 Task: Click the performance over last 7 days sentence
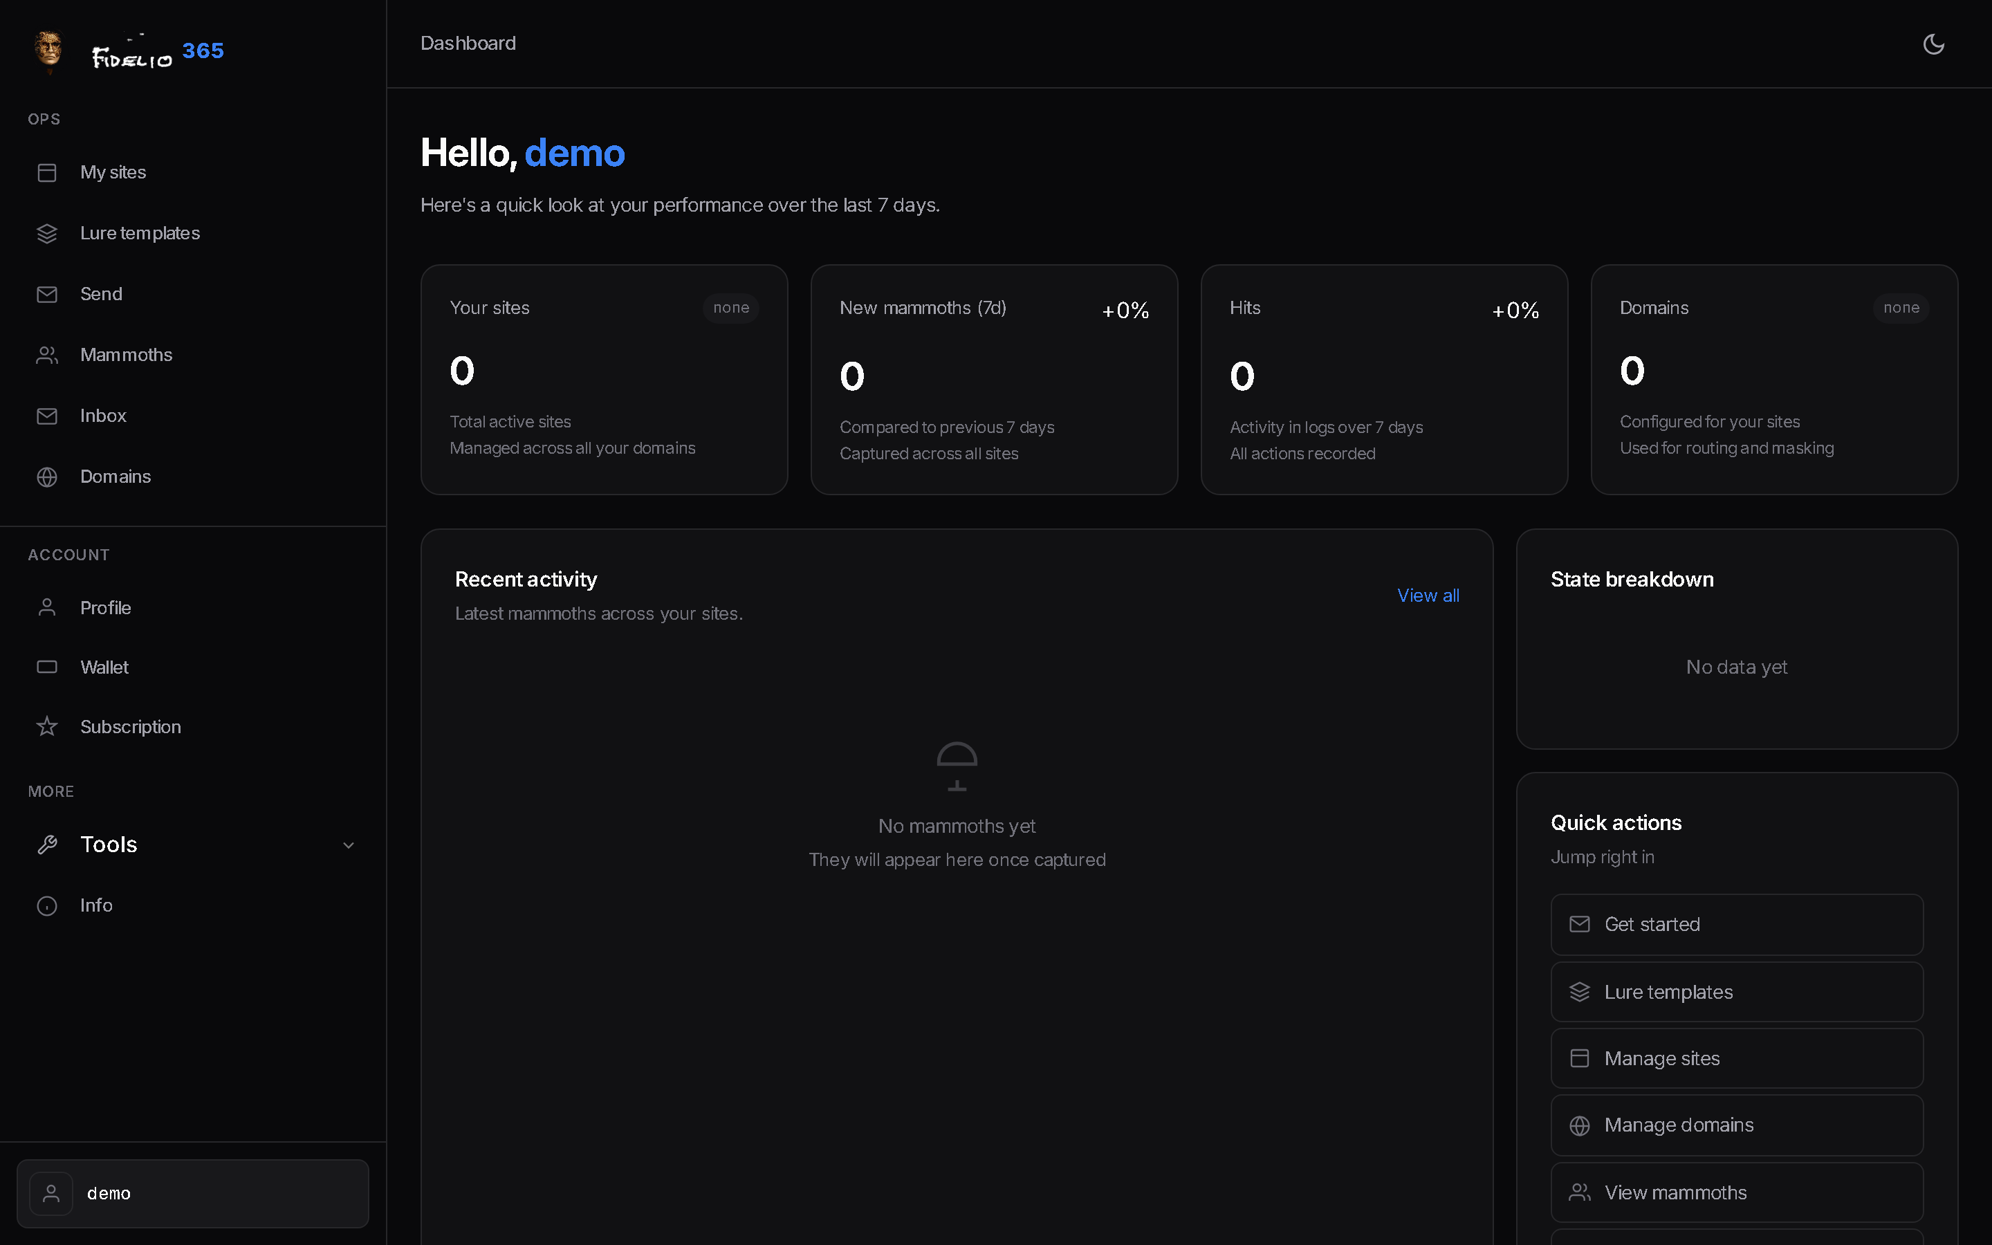point(680,205)
